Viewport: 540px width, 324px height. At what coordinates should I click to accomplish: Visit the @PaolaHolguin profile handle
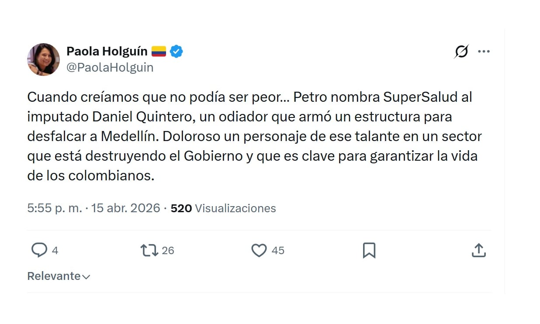coord(110,67)
